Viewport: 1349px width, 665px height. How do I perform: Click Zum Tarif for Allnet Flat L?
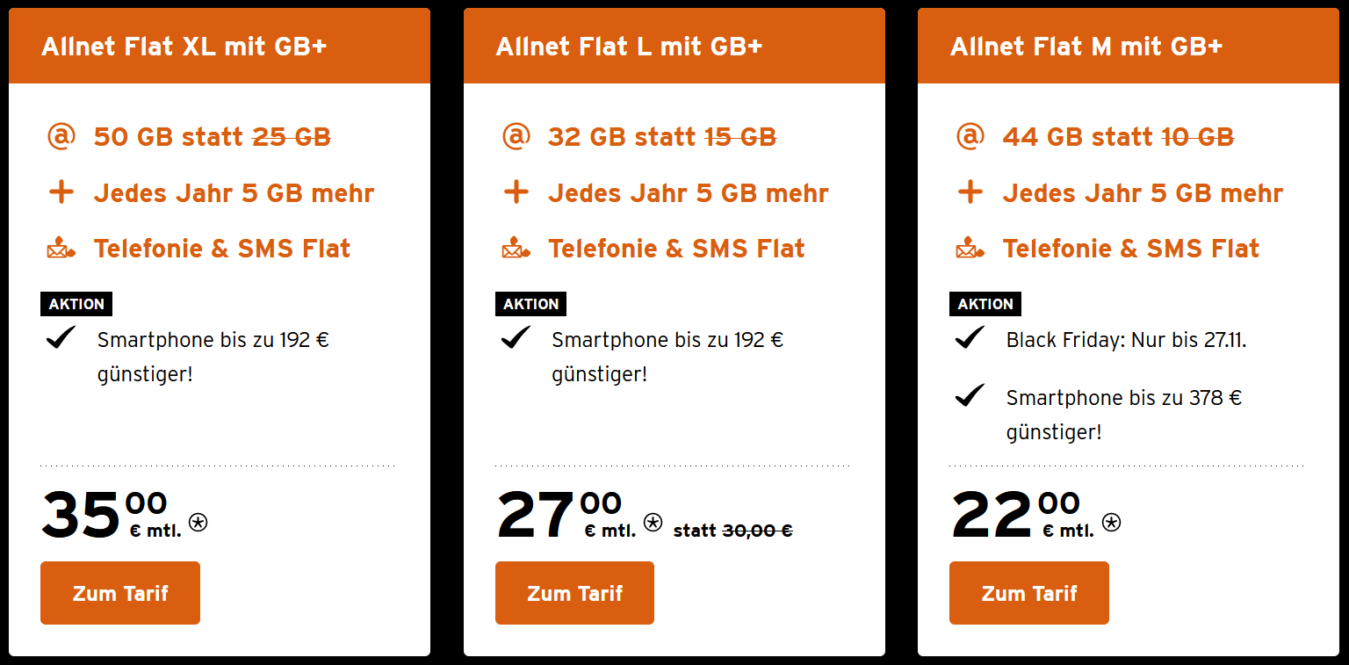tap(574, 593)
